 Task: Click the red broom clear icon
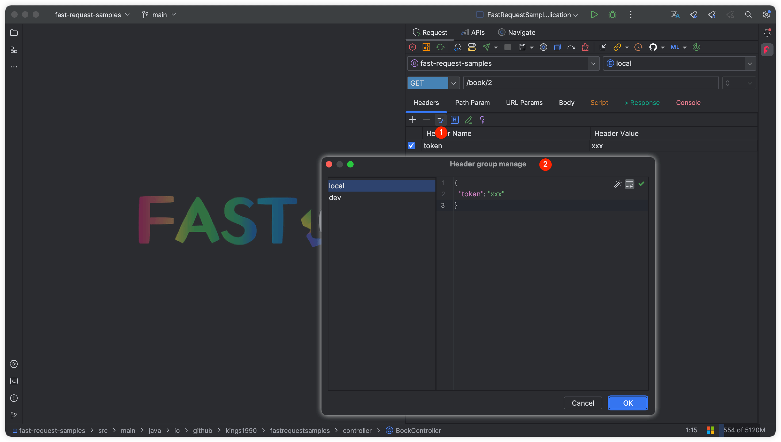click(585, 47)
